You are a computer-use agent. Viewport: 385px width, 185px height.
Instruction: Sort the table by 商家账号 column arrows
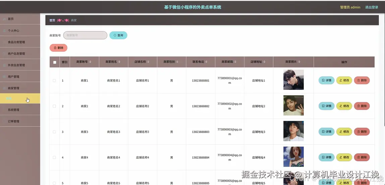[x=90, y=62]
